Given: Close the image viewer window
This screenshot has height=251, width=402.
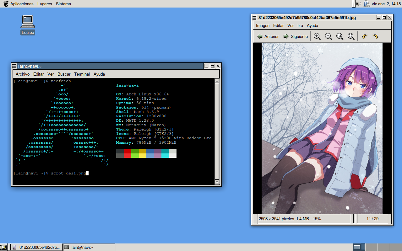Looking at the screenshot, I should pyautogui.click(x=390, y=18).
